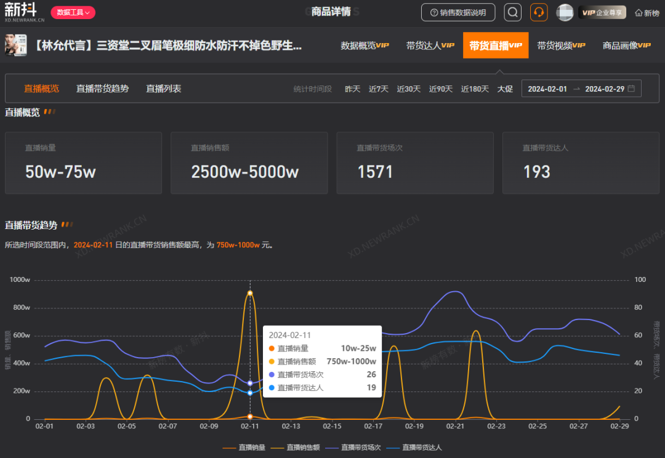Switch to 商品画像 tab
Screen dimensions: 665x458
(626, 46)
